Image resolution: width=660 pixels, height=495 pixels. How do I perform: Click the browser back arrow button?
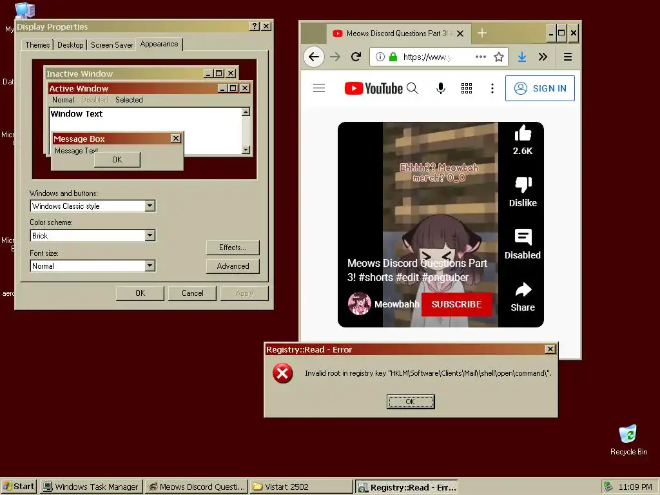[314, 57]
